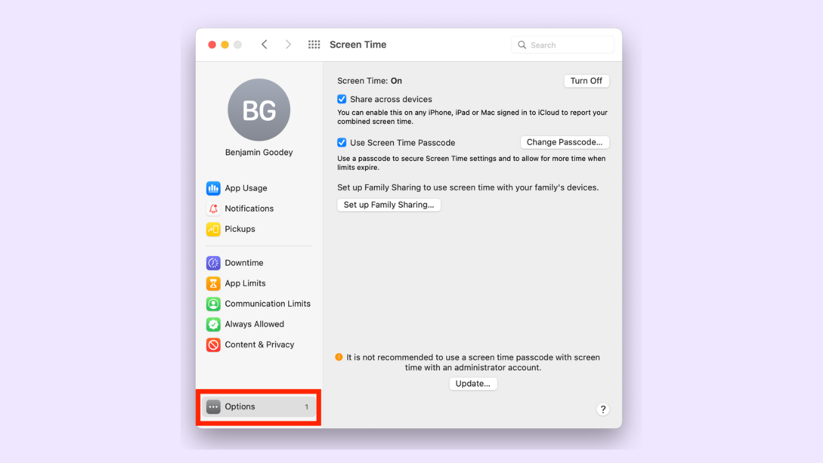Click Set up Family Sharing button
823x463 pixels.
[389, 205]
